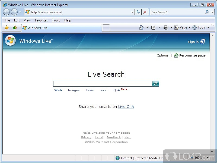
Task: Click the Home toolbar icon
Action: 141,27
